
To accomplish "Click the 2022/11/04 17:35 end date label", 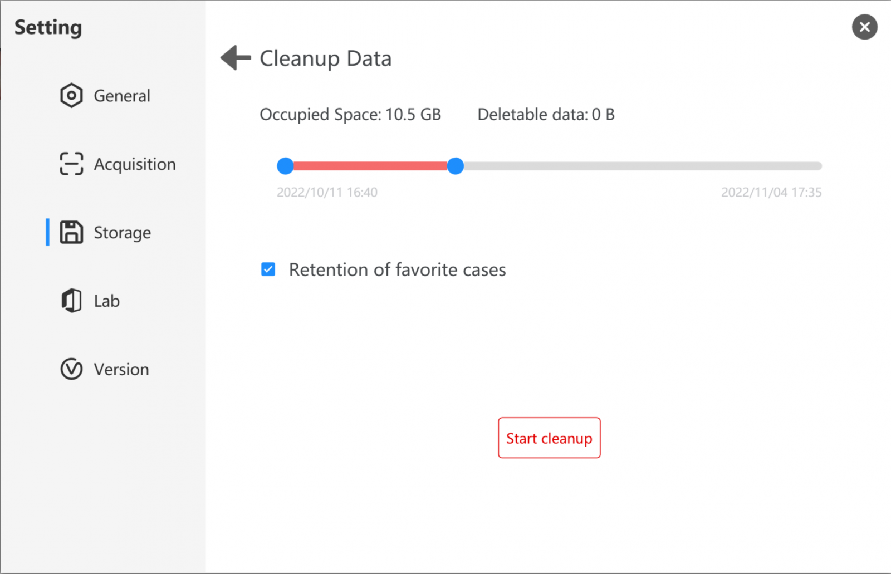I will [771, 193].
